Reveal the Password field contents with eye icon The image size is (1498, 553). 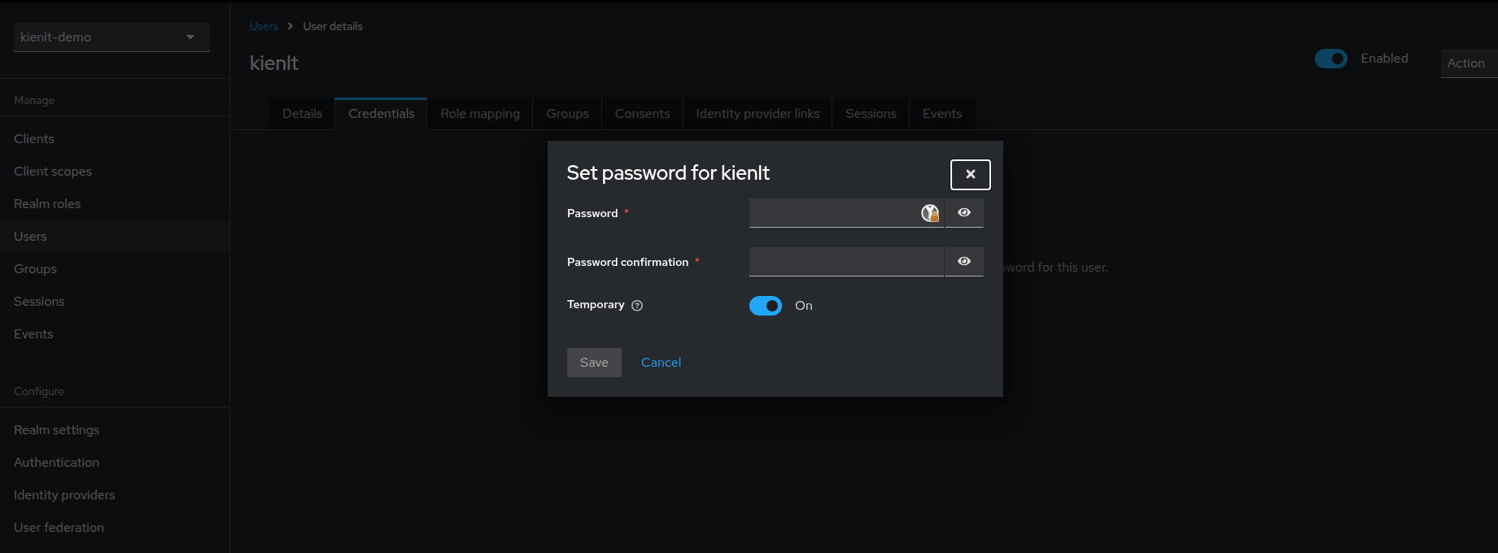[x=963, y=212]
